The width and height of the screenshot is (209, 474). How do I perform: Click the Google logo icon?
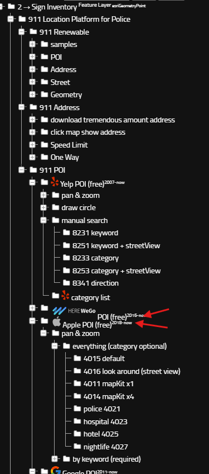tap(56, 471)
